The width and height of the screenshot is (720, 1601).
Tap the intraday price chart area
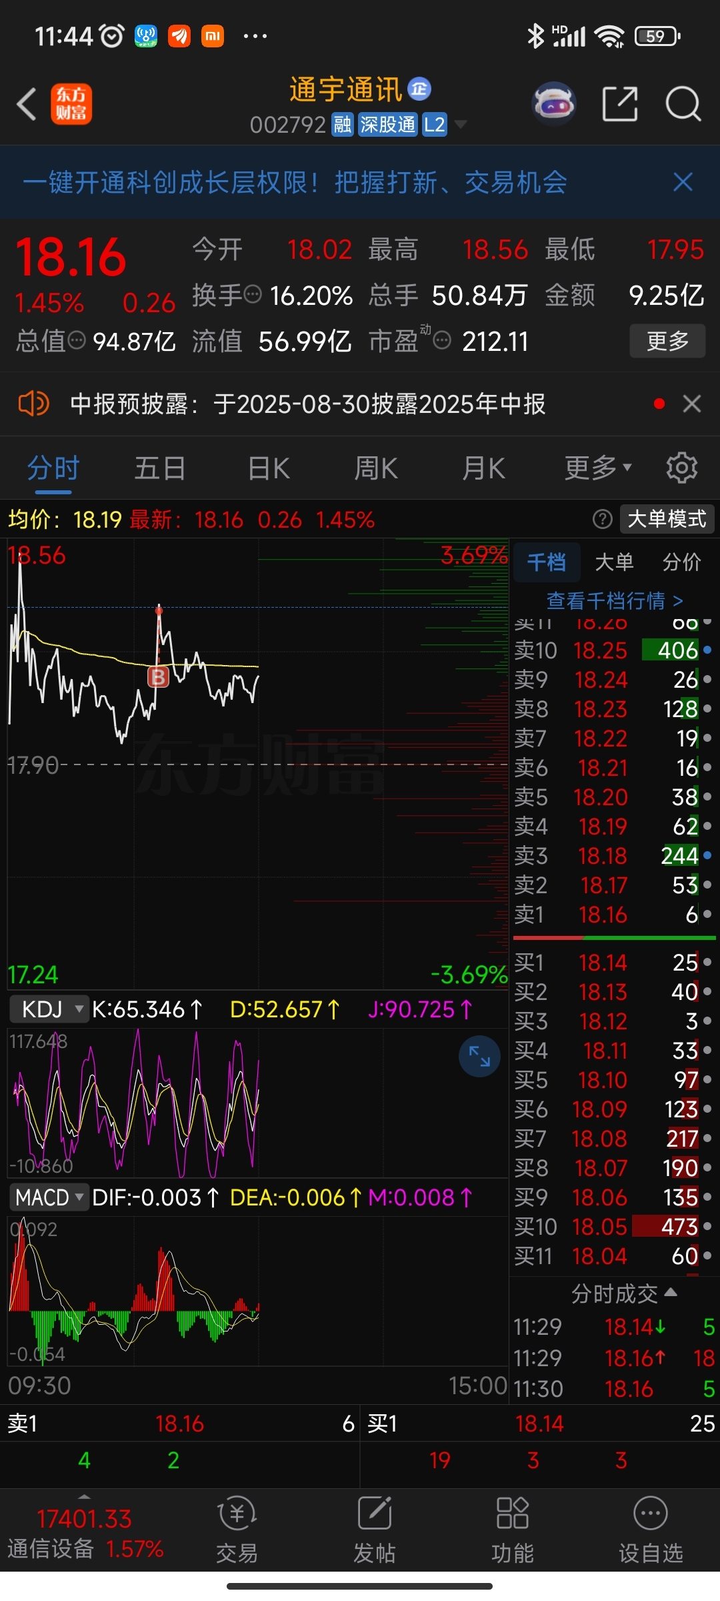257,764
